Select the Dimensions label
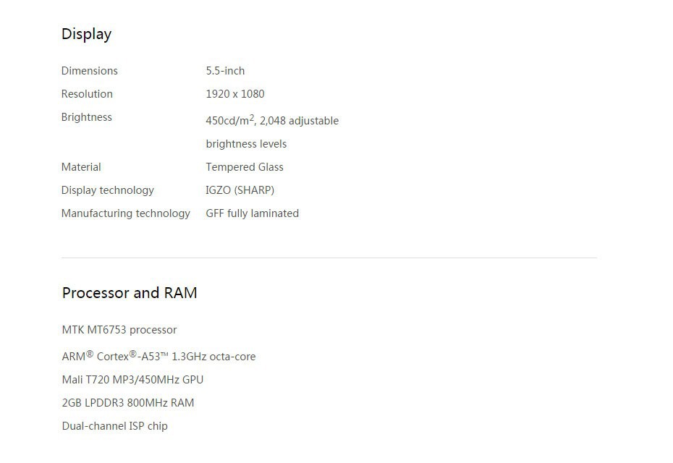Viewport: 673px width, 463px height. [x=89, y=71]
